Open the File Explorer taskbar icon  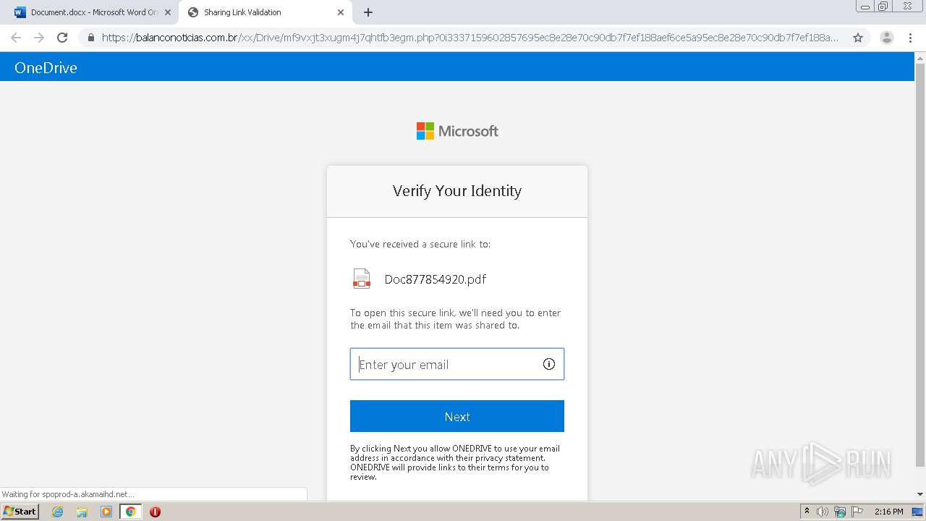click(82, 512)
